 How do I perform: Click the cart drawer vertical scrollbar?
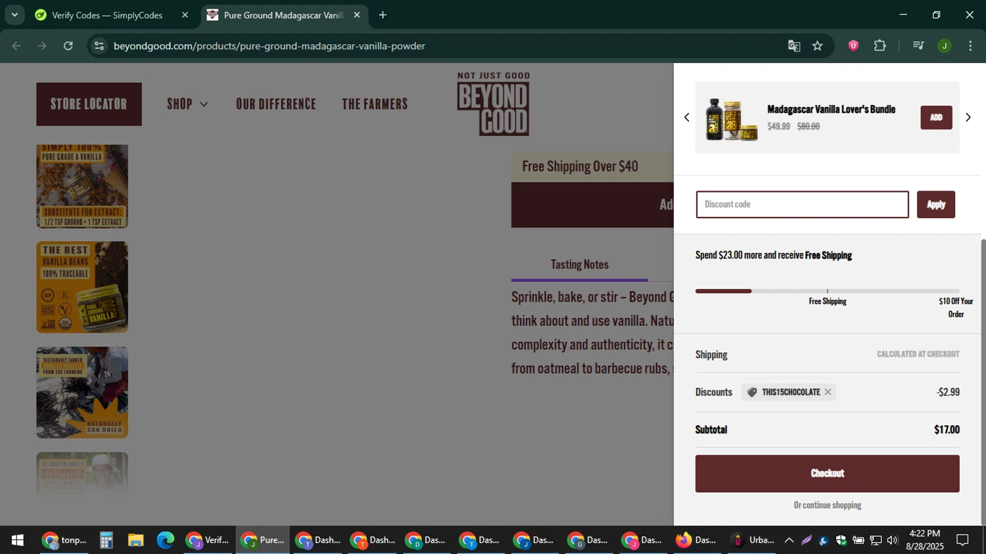click(x=983, y=381)
